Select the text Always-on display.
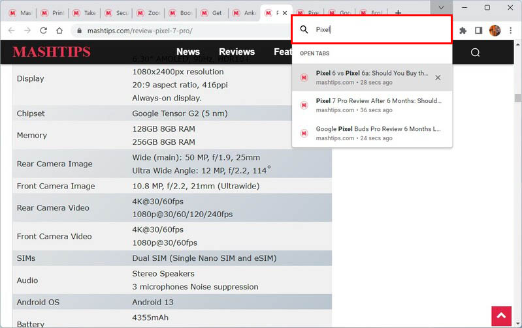 (x=167, y=98)
